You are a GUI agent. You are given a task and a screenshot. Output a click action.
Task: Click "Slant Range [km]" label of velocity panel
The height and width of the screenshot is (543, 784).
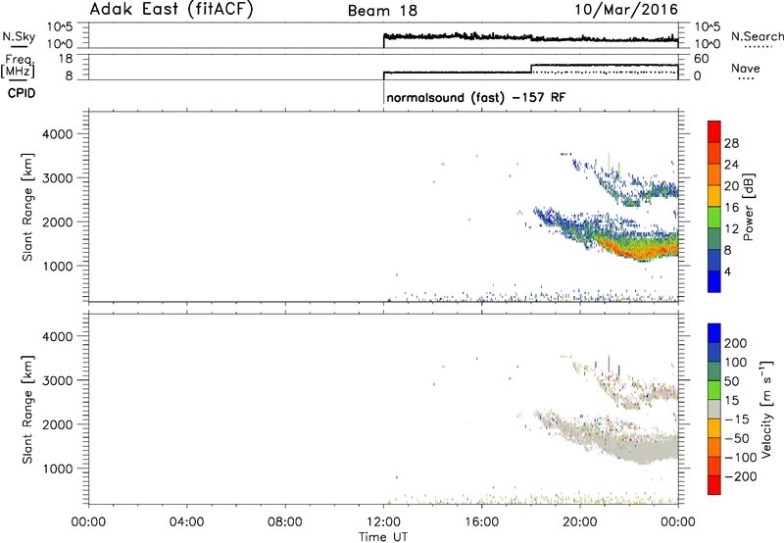point(27,410)
